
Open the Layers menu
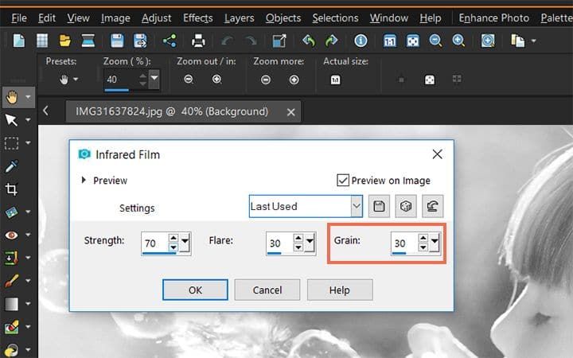[x=240, y=18]
